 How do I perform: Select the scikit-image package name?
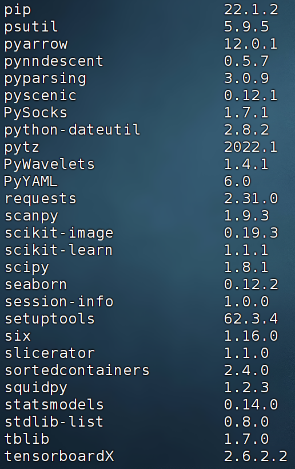pyautogui.click(x=59, y=233)
